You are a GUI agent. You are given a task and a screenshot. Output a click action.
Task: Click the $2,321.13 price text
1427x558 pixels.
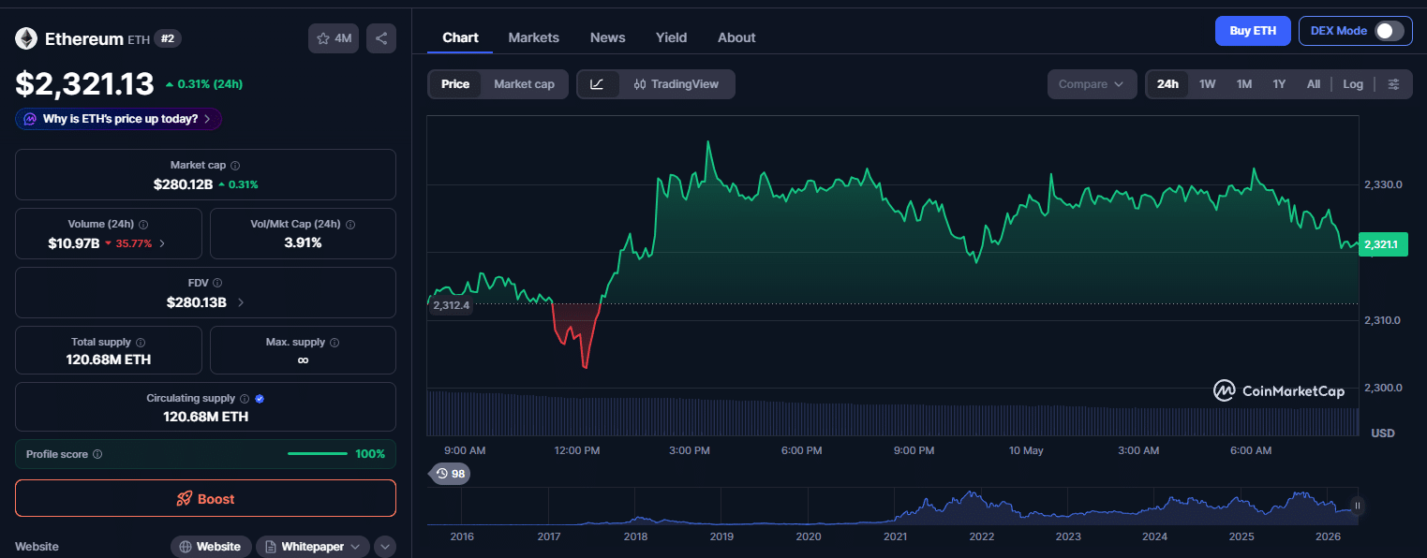84,84
